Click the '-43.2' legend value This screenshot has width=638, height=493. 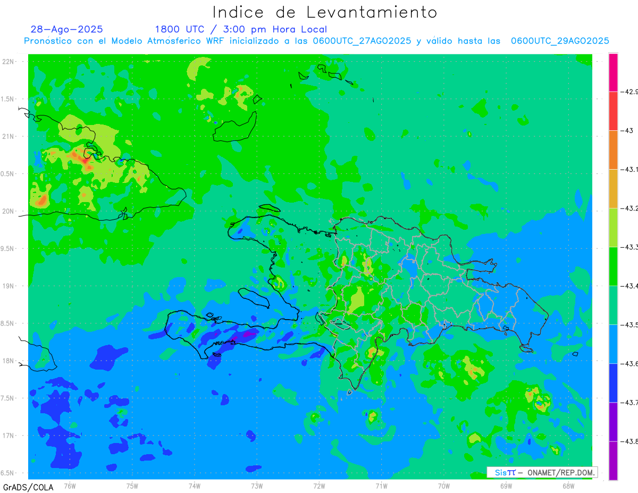[x=630, y=208]
